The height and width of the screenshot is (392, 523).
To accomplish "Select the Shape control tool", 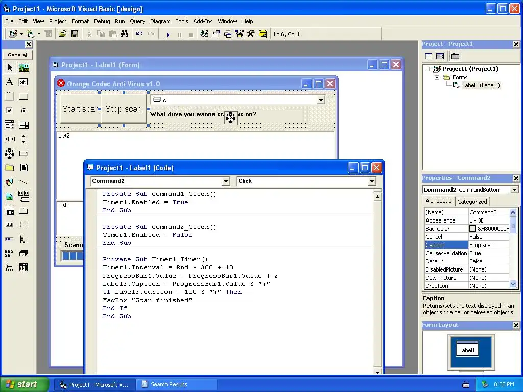I will [x=10, y=182].
